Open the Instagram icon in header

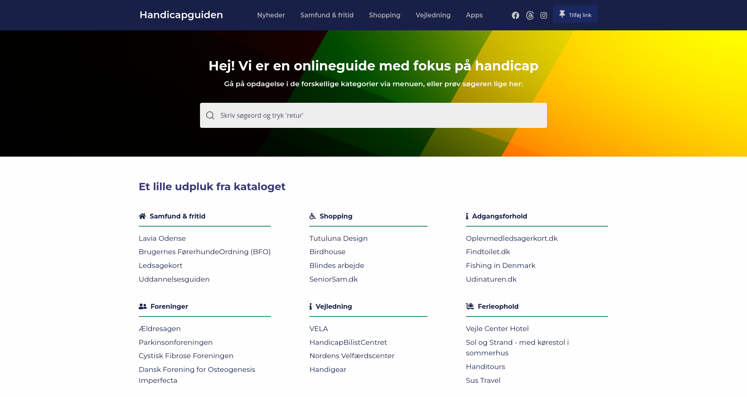[544, 15]
